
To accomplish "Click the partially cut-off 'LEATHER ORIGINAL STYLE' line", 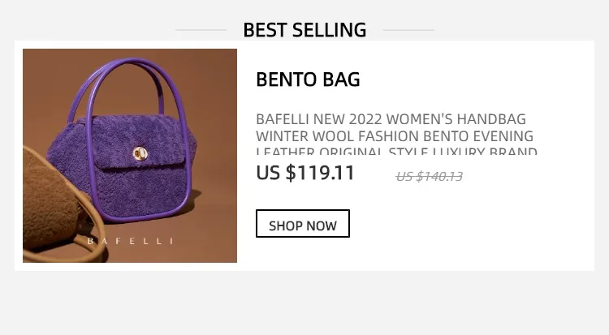I will point(396,151).
